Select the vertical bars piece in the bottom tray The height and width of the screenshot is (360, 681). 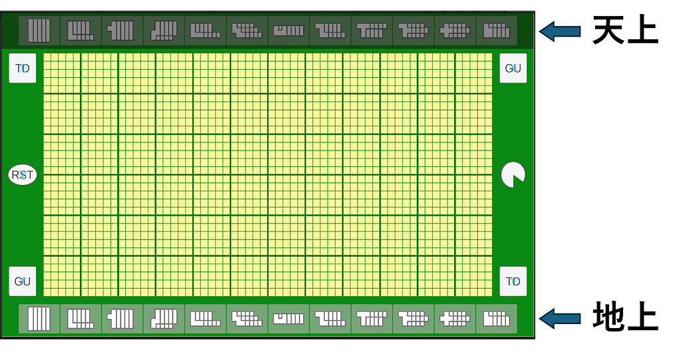[39, 319]
